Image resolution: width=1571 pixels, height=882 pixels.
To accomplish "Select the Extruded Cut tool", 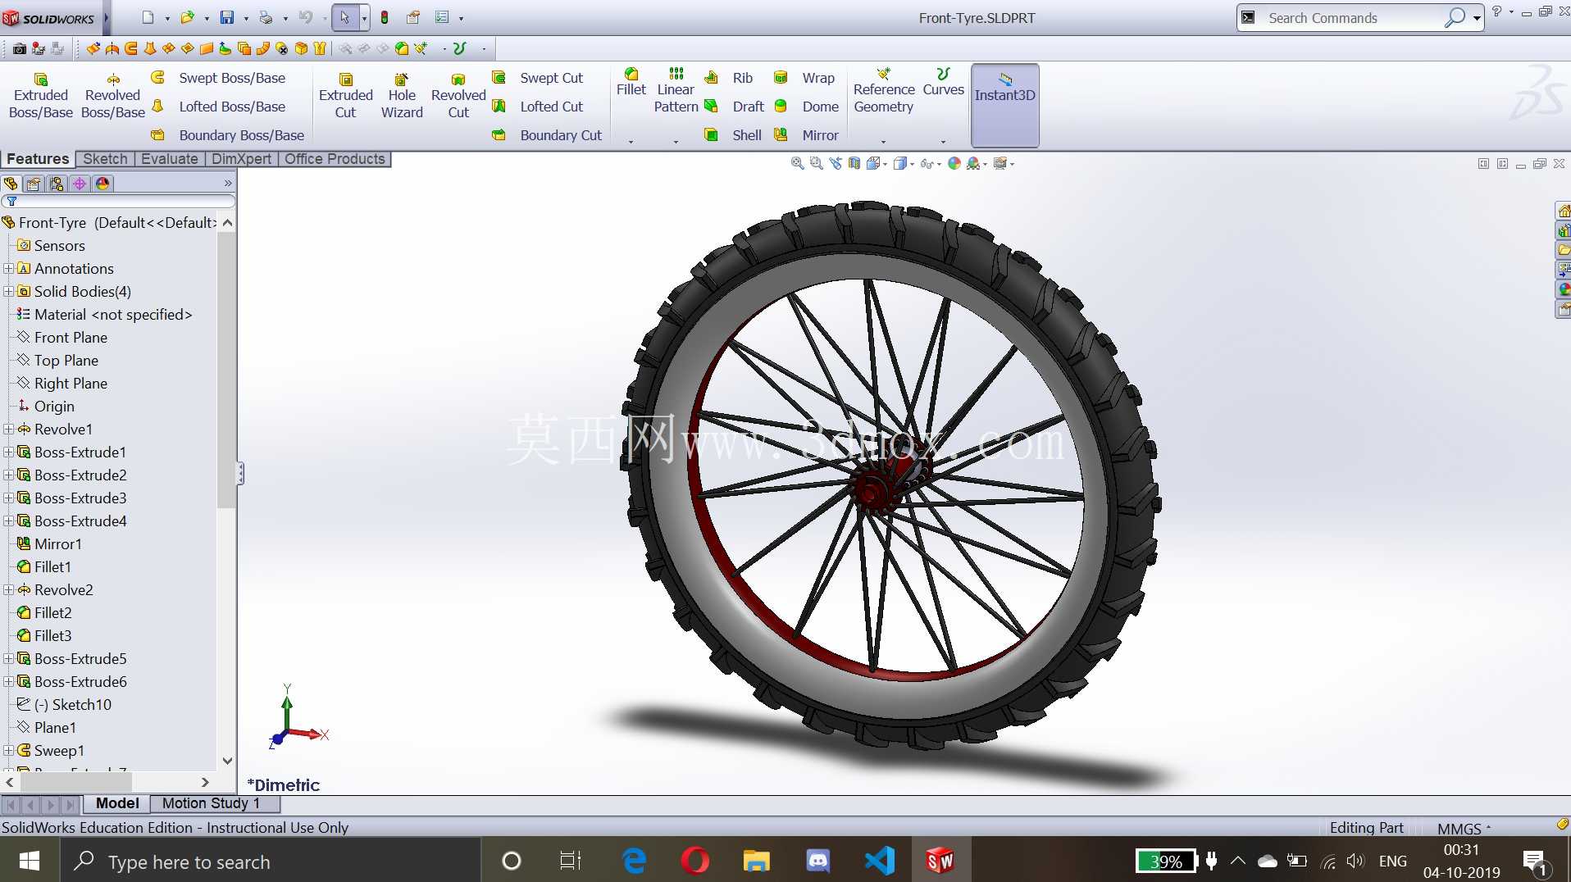I will point(345,96).
